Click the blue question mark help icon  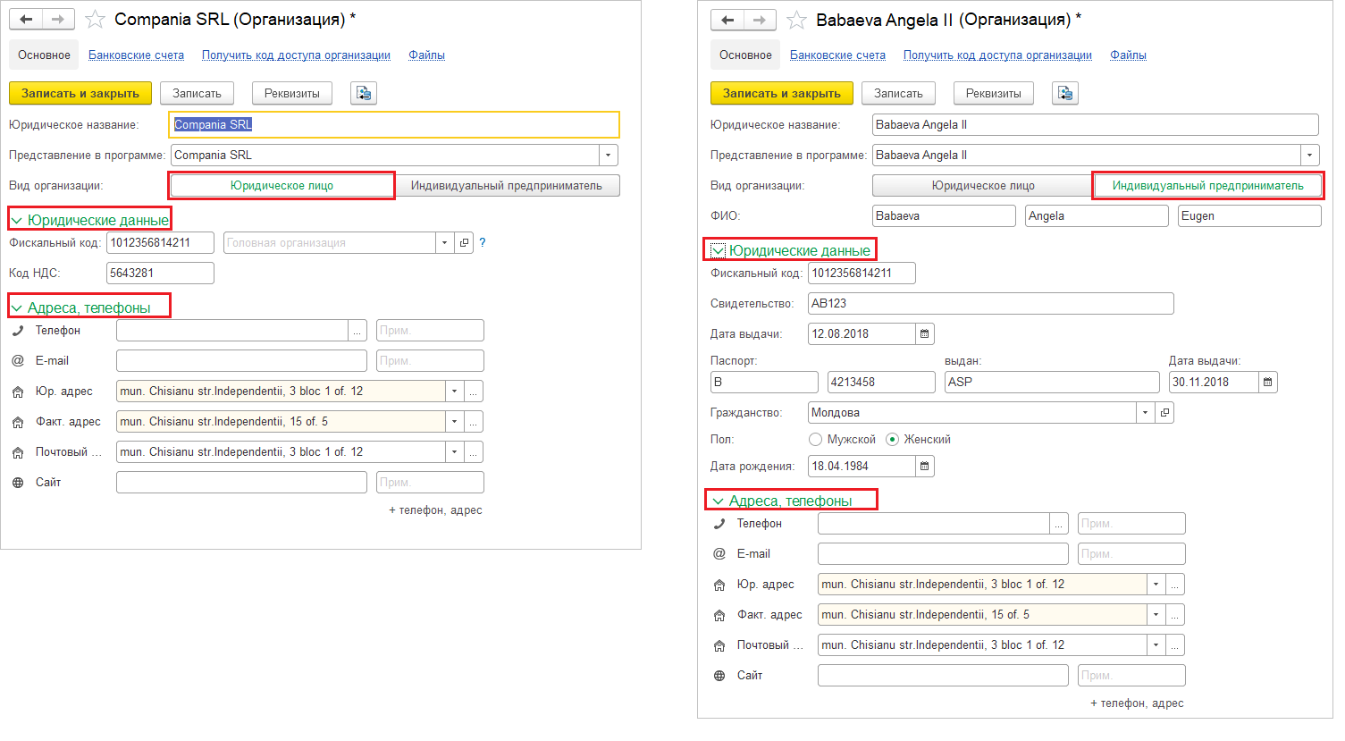[483, 242]
